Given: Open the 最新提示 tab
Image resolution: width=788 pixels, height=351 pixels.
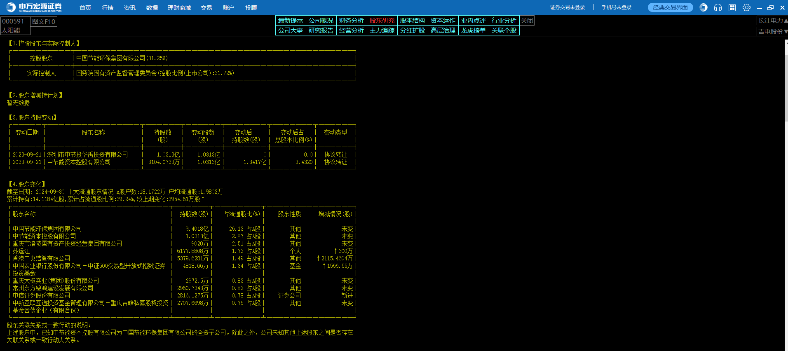Looking at the screenshot, I should click(x=291, y=20).
